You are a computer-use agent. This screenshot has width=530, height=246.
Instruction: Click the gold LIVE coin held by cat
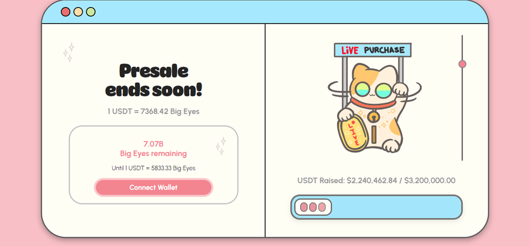click(x=353, y=133)
